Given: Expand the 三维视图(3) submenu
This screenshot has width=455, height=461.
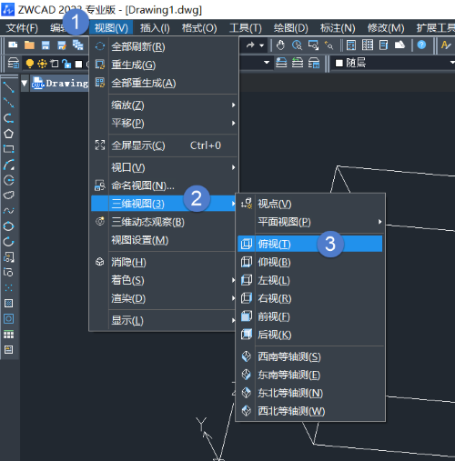Looking at the screenshot, I should (164, 204).
